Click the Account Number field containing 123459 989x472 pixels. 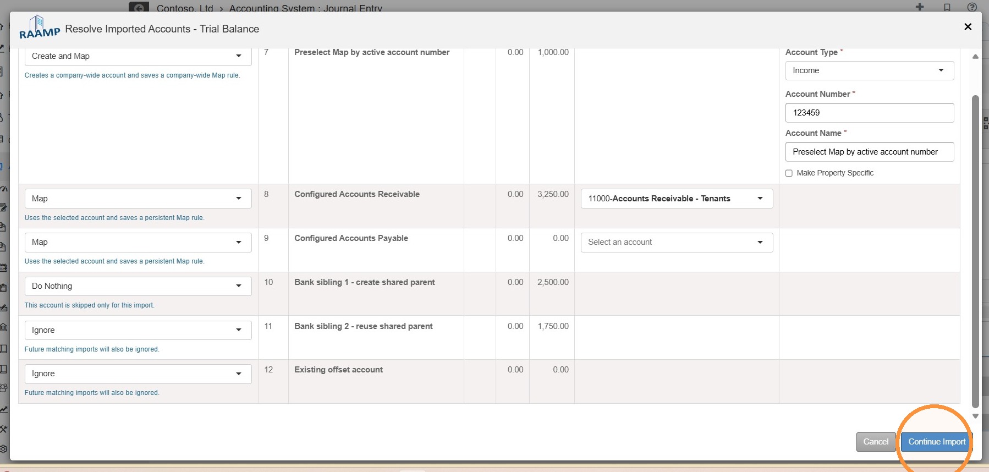[869, 113]
